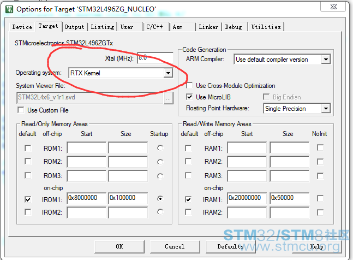Click the IRAM2 Start address field
This screenshot has height=260, width=353.
pos(247,212)
